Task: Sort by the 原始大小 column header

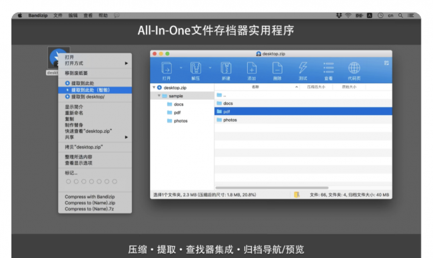Action: 349,87
